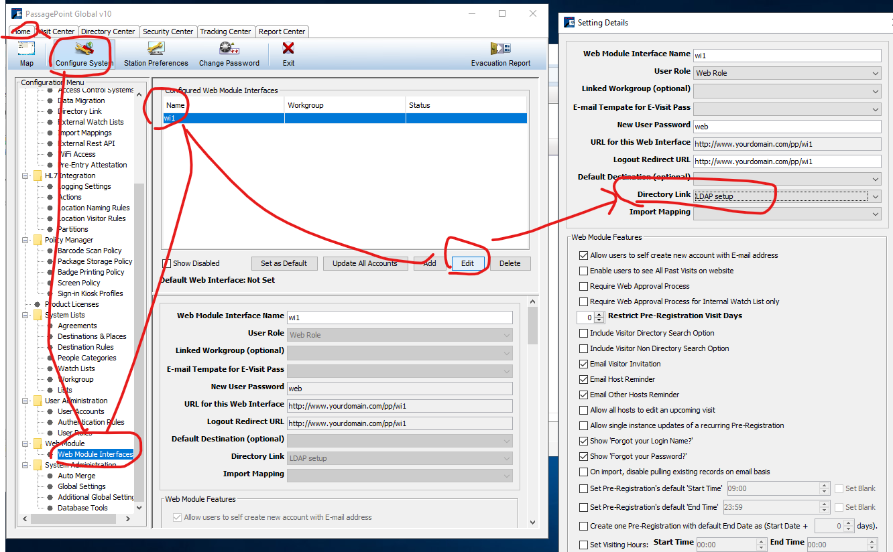Viewport: 893px width, 552px height.
Task: Toggle Email Host Reminder checkbox
Action: pyautogui.click(x=583, y=379)
